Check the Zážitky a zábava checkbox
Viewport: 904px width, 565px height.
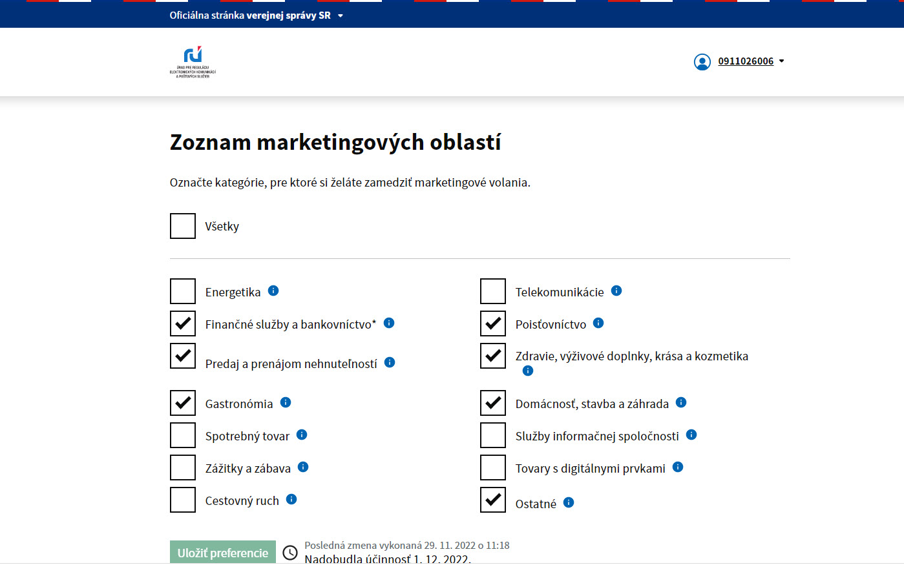(183, 467)
